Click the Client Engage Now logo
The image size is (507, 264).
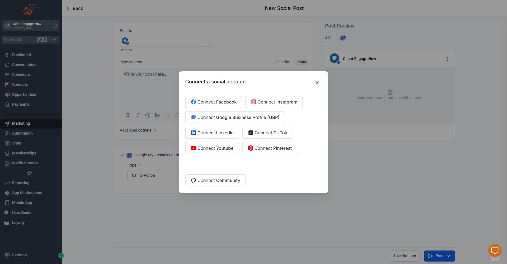[31, 10]
